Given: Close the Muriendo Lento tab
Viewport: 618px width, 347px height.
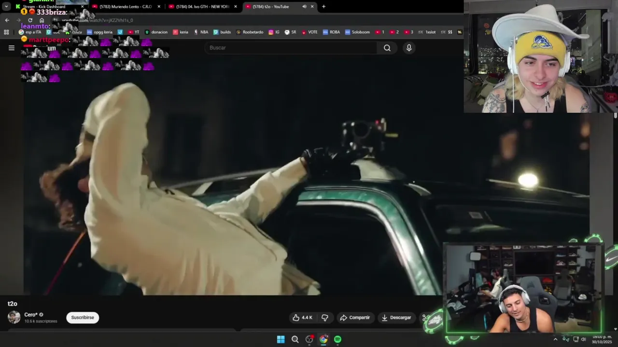Looking at the screenshot, I should click(x=159, y=7).
